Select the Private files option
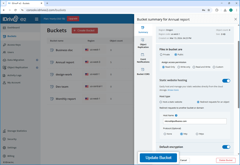The width and height of the screenshot is (240, 165). click(161, 55)
